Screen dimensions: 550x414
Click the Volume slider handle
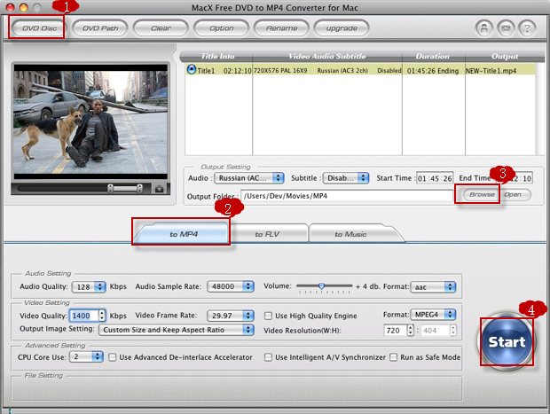tap(321, 287)
